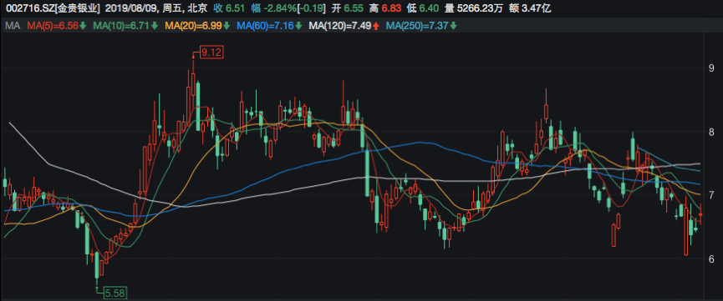Viewport: 723px width, 301px height.
Task: Click the green down arrow beside MA(250)
Action: pos(453,26)
